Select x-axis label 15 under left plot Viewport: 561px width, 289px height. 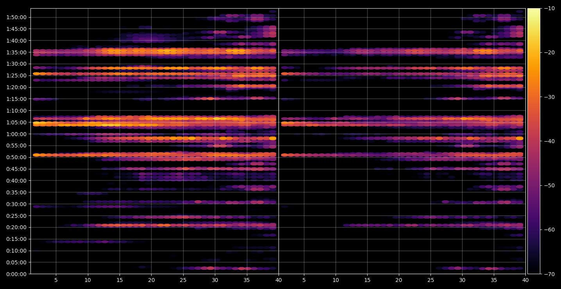coord(120,280)
